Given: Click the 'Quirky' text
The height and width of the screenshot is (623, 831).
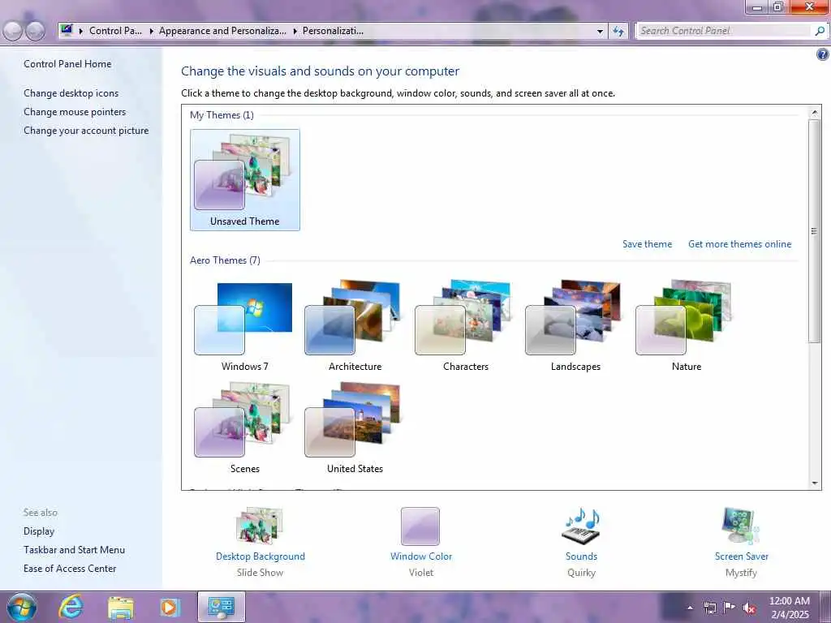Looking at the screenshot, I should coord(581,573).
